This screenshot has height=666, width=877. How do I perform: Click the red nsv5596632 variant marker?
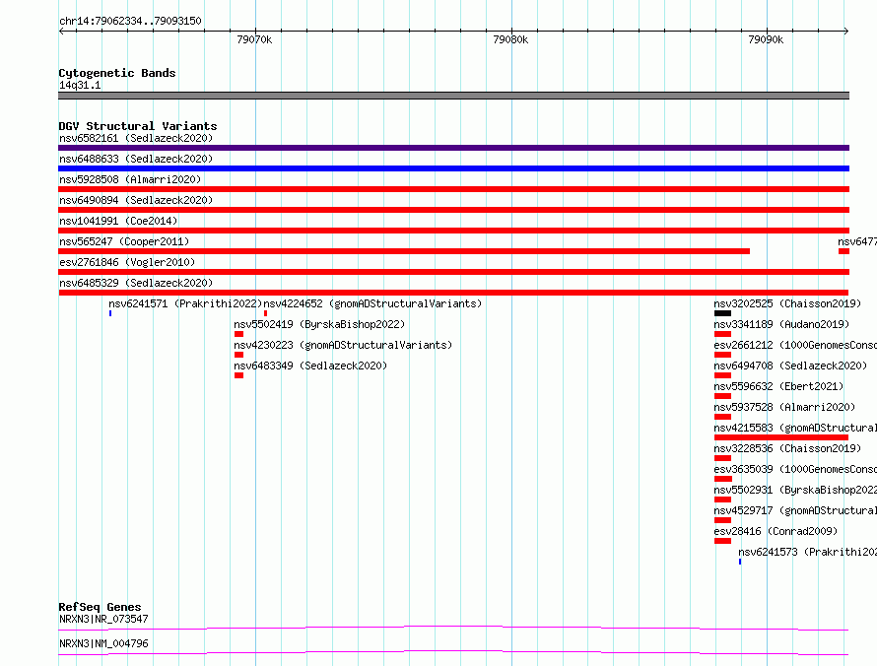pyautogui.click(x=722, y=396)
